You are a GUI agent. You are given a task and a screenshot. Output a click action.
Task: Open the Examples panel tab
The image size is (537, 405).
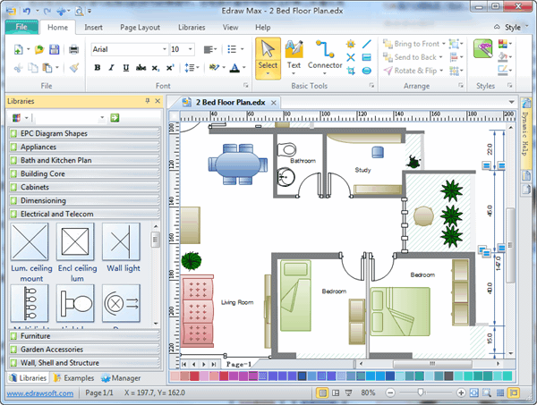coord(76,378)
